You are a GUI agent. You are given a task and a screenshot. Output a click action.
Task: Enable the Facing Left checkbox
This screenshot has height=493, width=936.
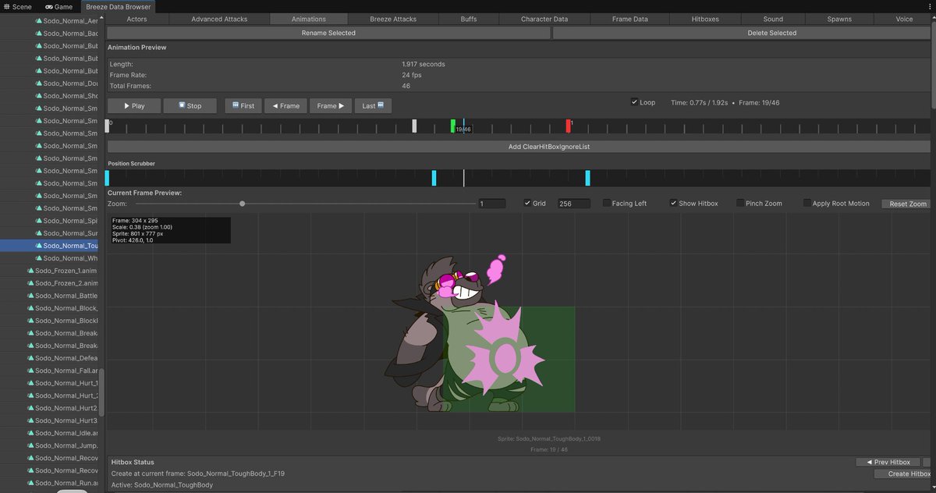coord(607,203)
